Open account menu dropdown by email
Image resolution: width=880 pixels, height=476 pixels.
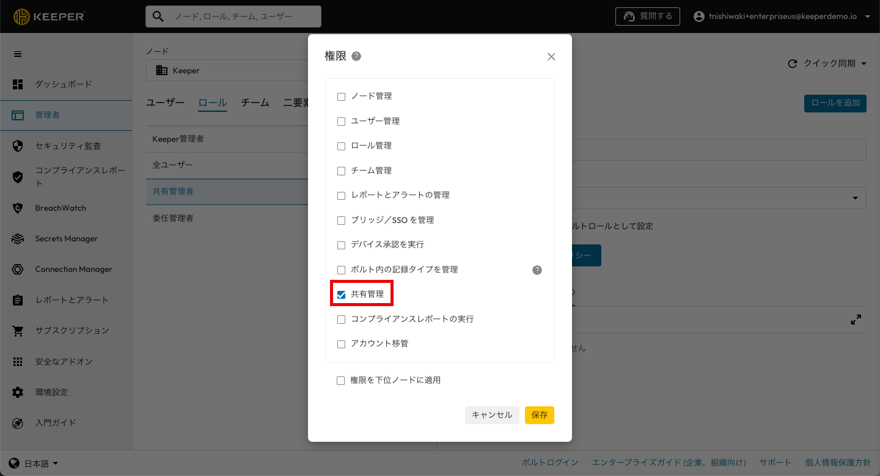[x=868, y=17]
